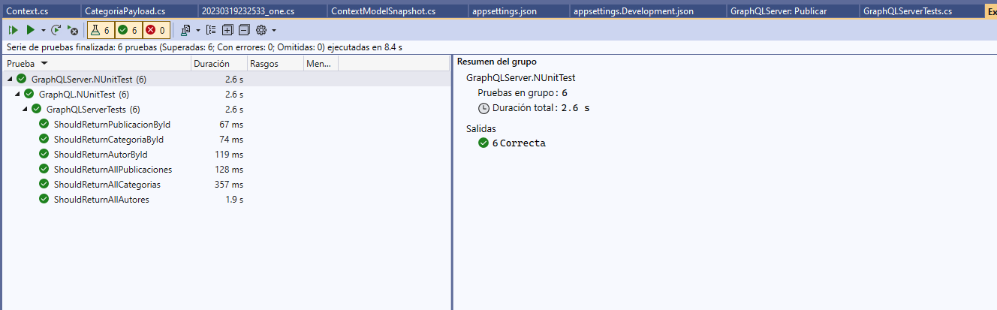
Task: Collapse the GraphQL.NUnitTest node
Action: 17,95
